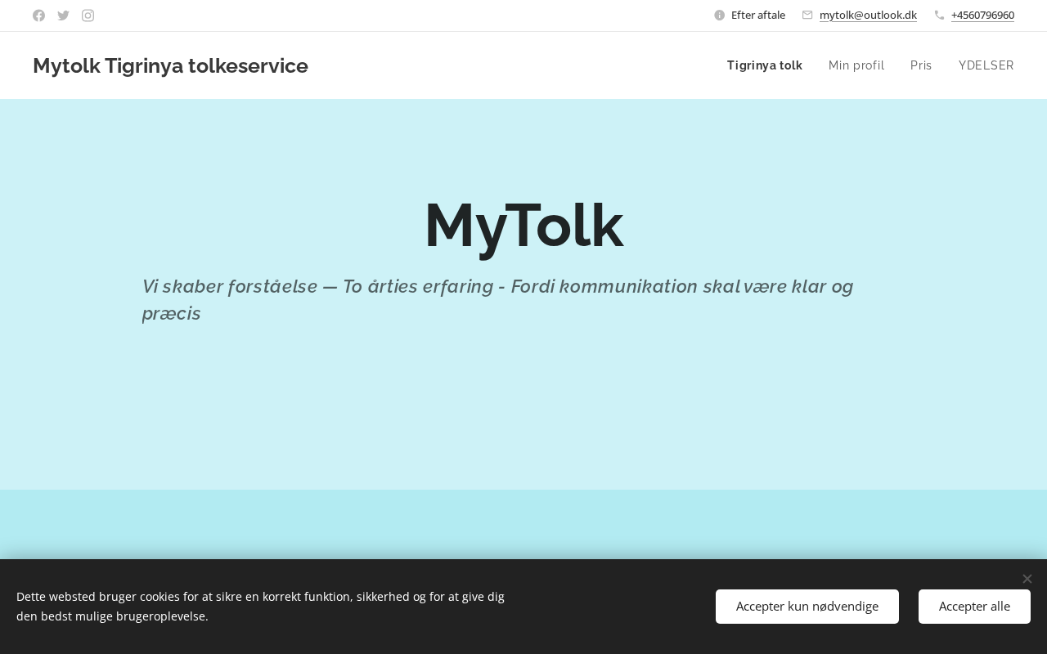Viewport: 1047px width, 654px height.
Task: Open the Instagram social link
Action: pyautogui.click(x=88, y=16)
